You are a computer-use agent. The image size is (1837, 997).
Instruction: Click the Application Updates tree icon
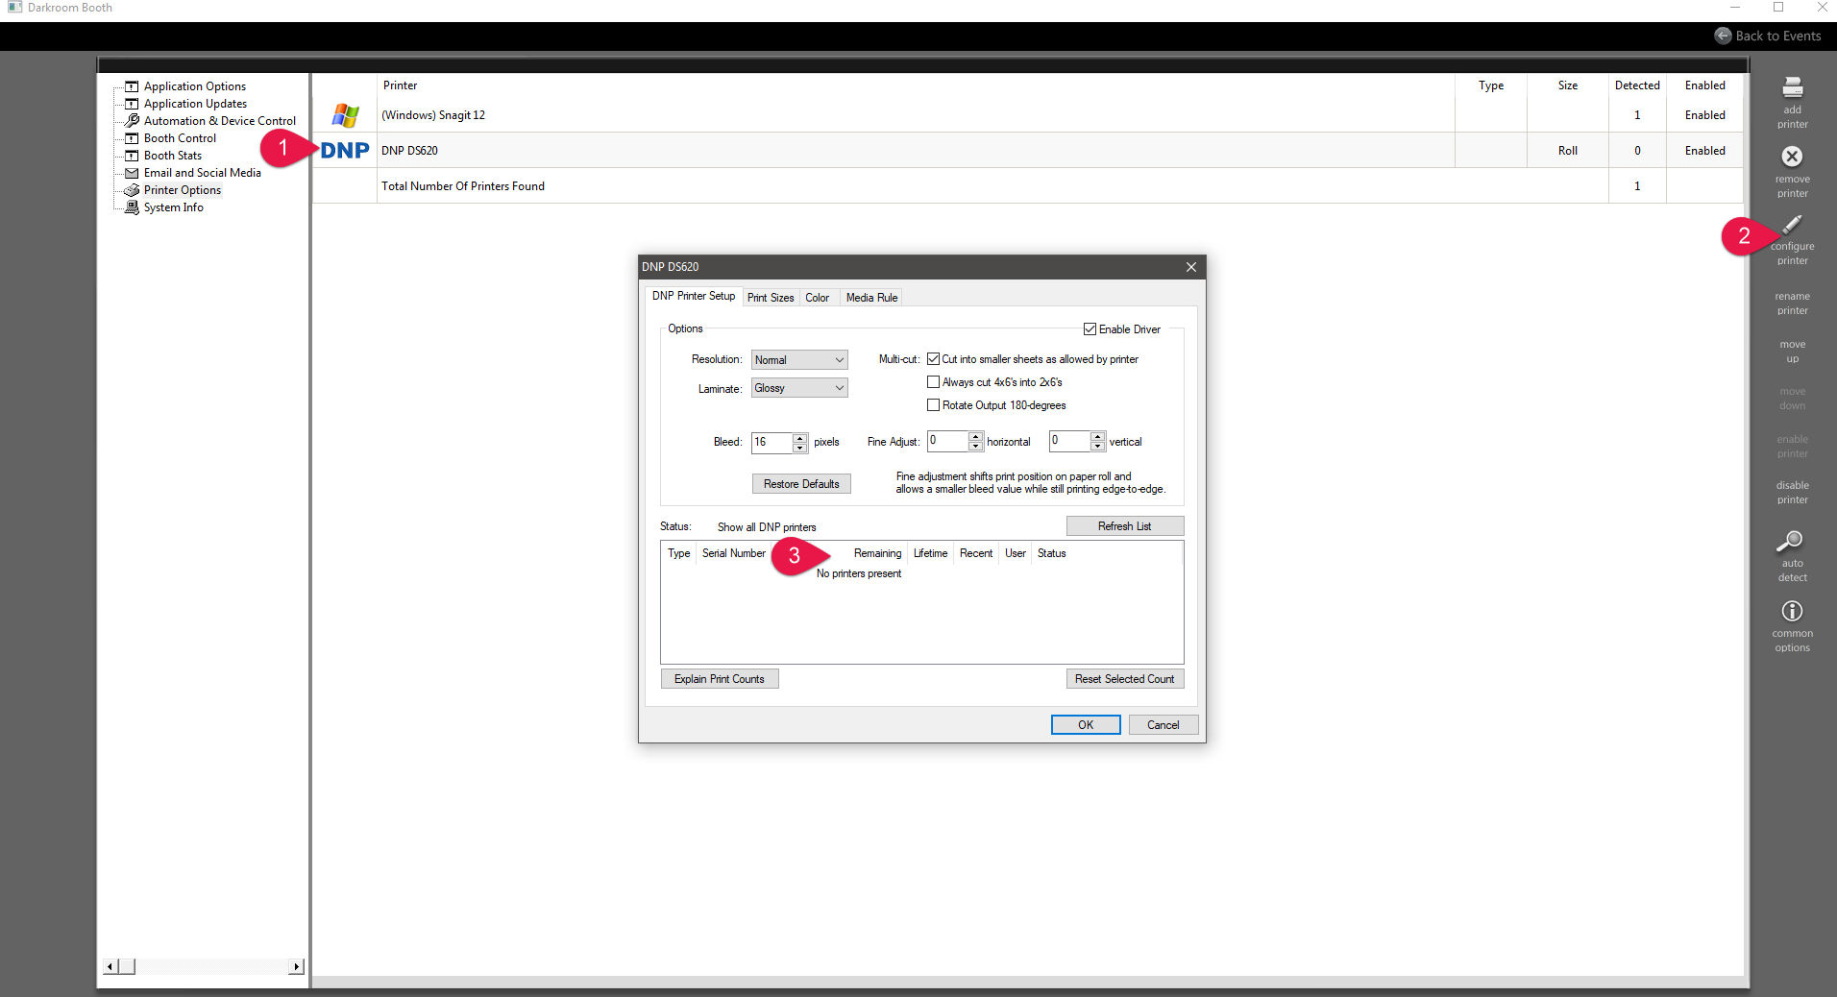tap(133, 104)
